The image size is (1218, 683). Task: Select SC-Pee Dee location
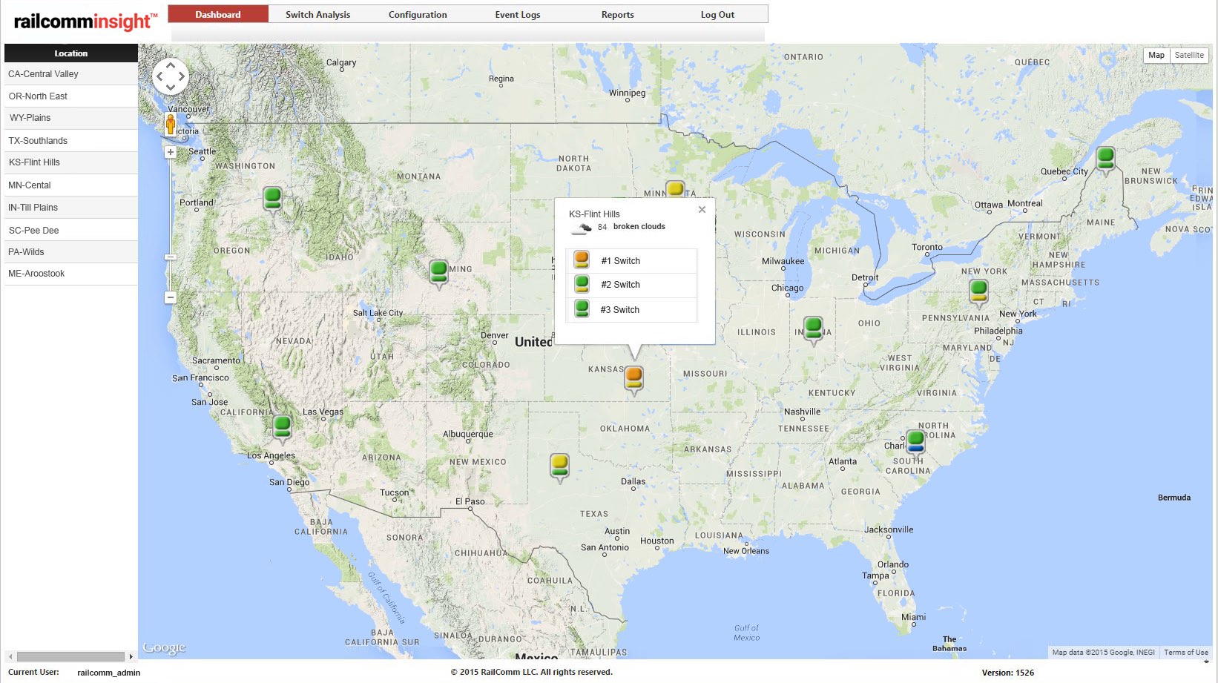click(70, 231)
